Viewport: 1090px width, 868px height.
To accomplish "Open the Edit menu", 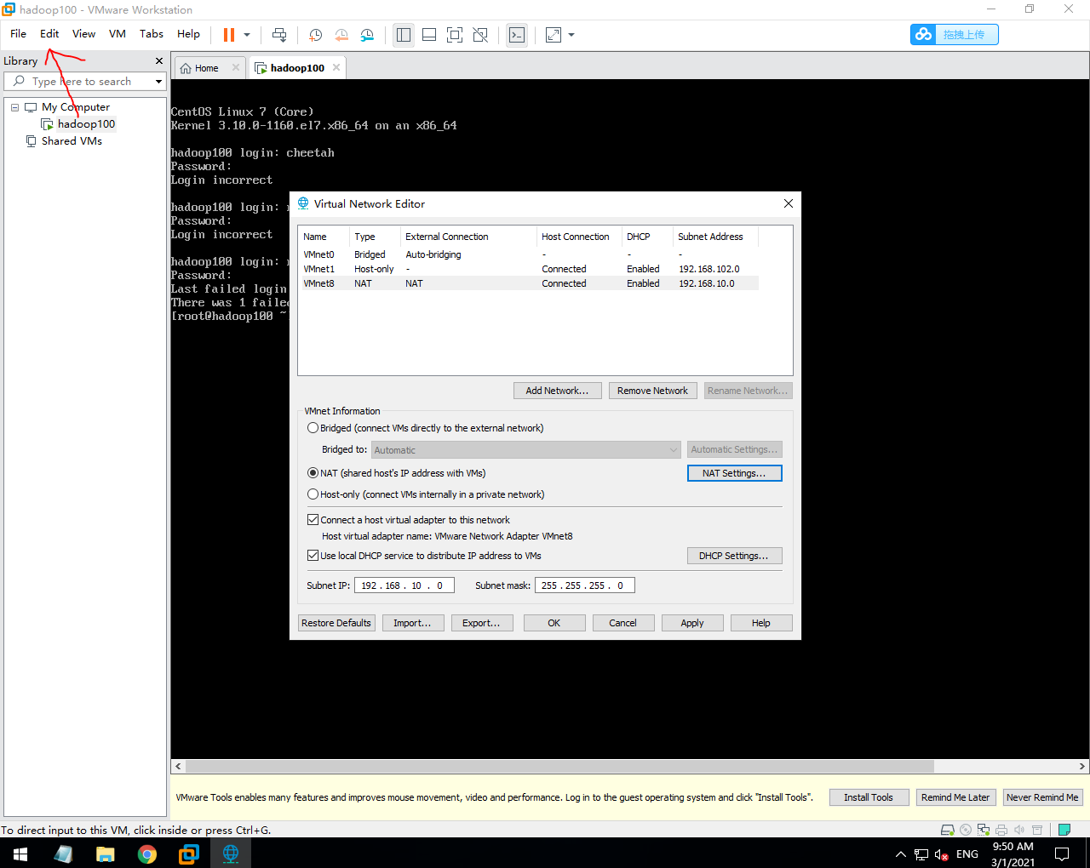I will (x=49, y=34).
